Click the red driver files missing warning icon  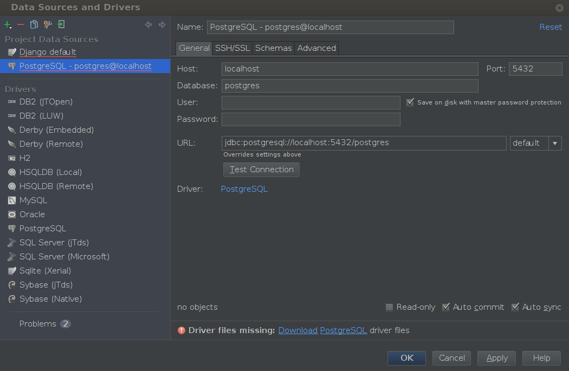tap(182, 330)
